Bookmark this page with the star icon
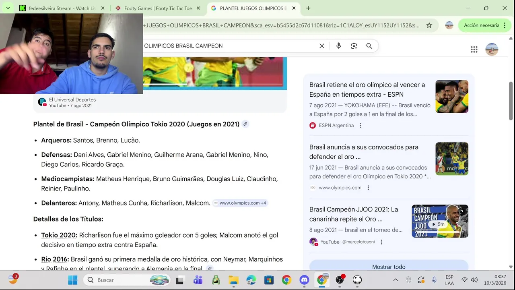 (x=429, y=25)
